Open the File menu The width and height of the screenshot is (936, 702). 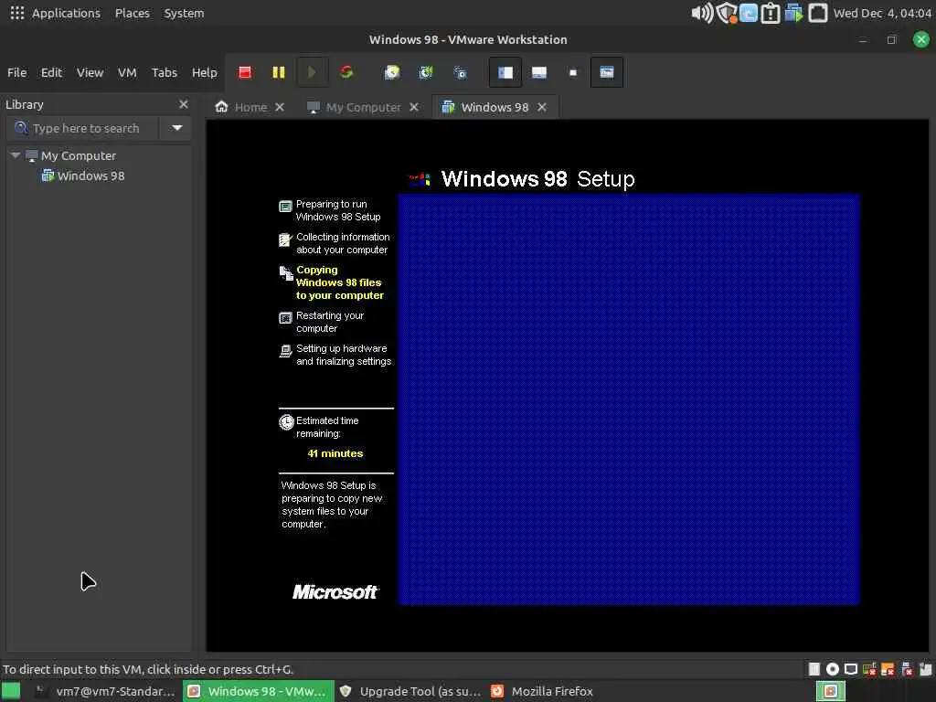click(16, 72)
